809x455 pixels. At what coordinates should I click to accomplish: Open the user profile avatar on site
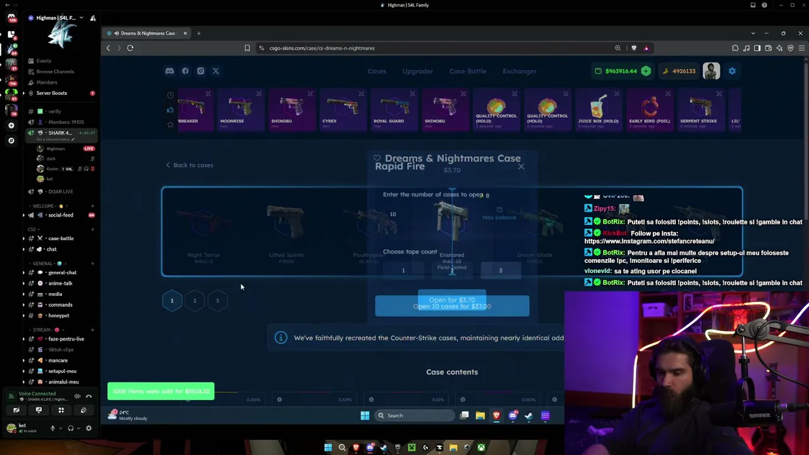(711, 71)
